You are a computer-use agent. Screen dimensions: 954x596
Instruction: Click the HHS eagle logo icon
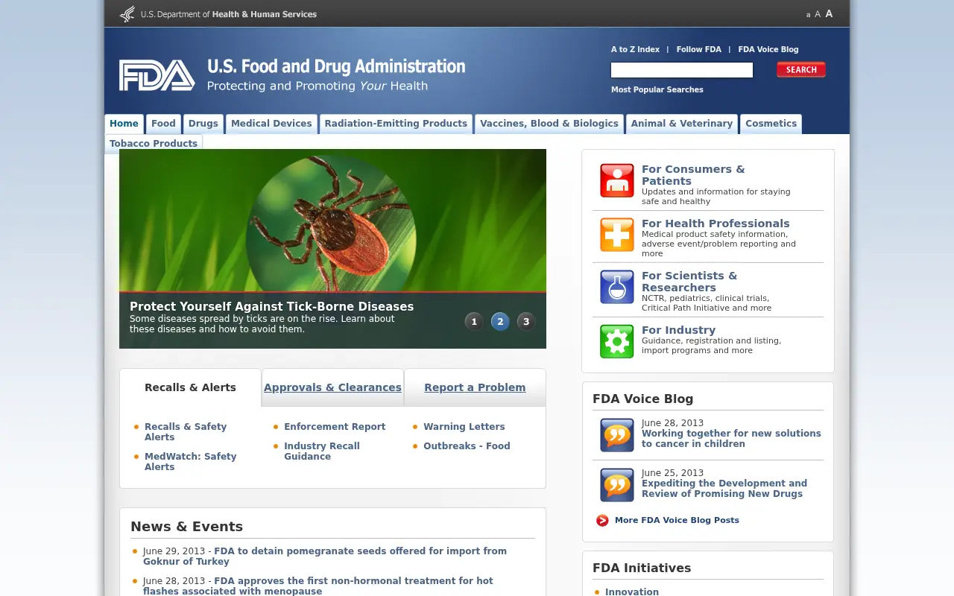[x=127, y=13]
